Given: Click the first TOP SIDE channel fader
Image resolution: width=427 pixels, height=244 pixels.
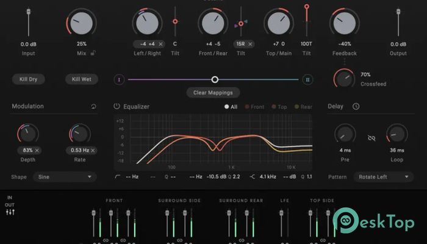Looking at the screenshot, I should click(310, 213).
